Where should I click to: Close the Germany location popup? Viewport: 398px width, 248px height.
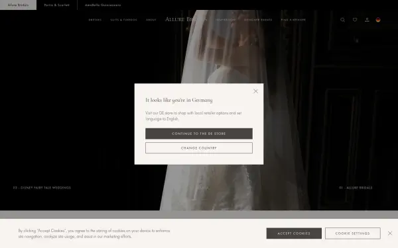pos(255,91)
